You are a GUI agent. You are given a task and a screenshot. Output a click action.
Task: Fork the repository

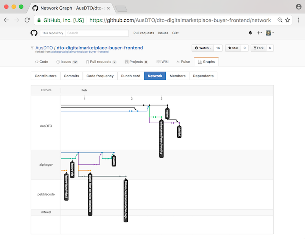(x=258, y=48)
